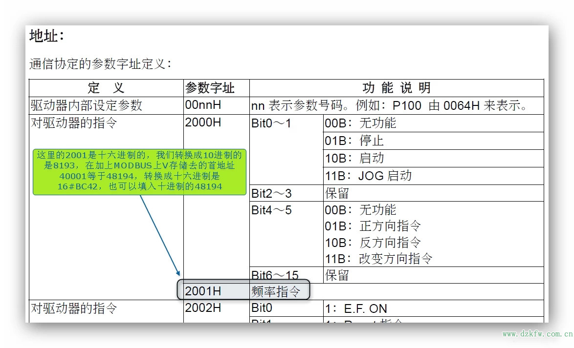
Task: Click the Bit0～1 cell
Action: [271, 123]
